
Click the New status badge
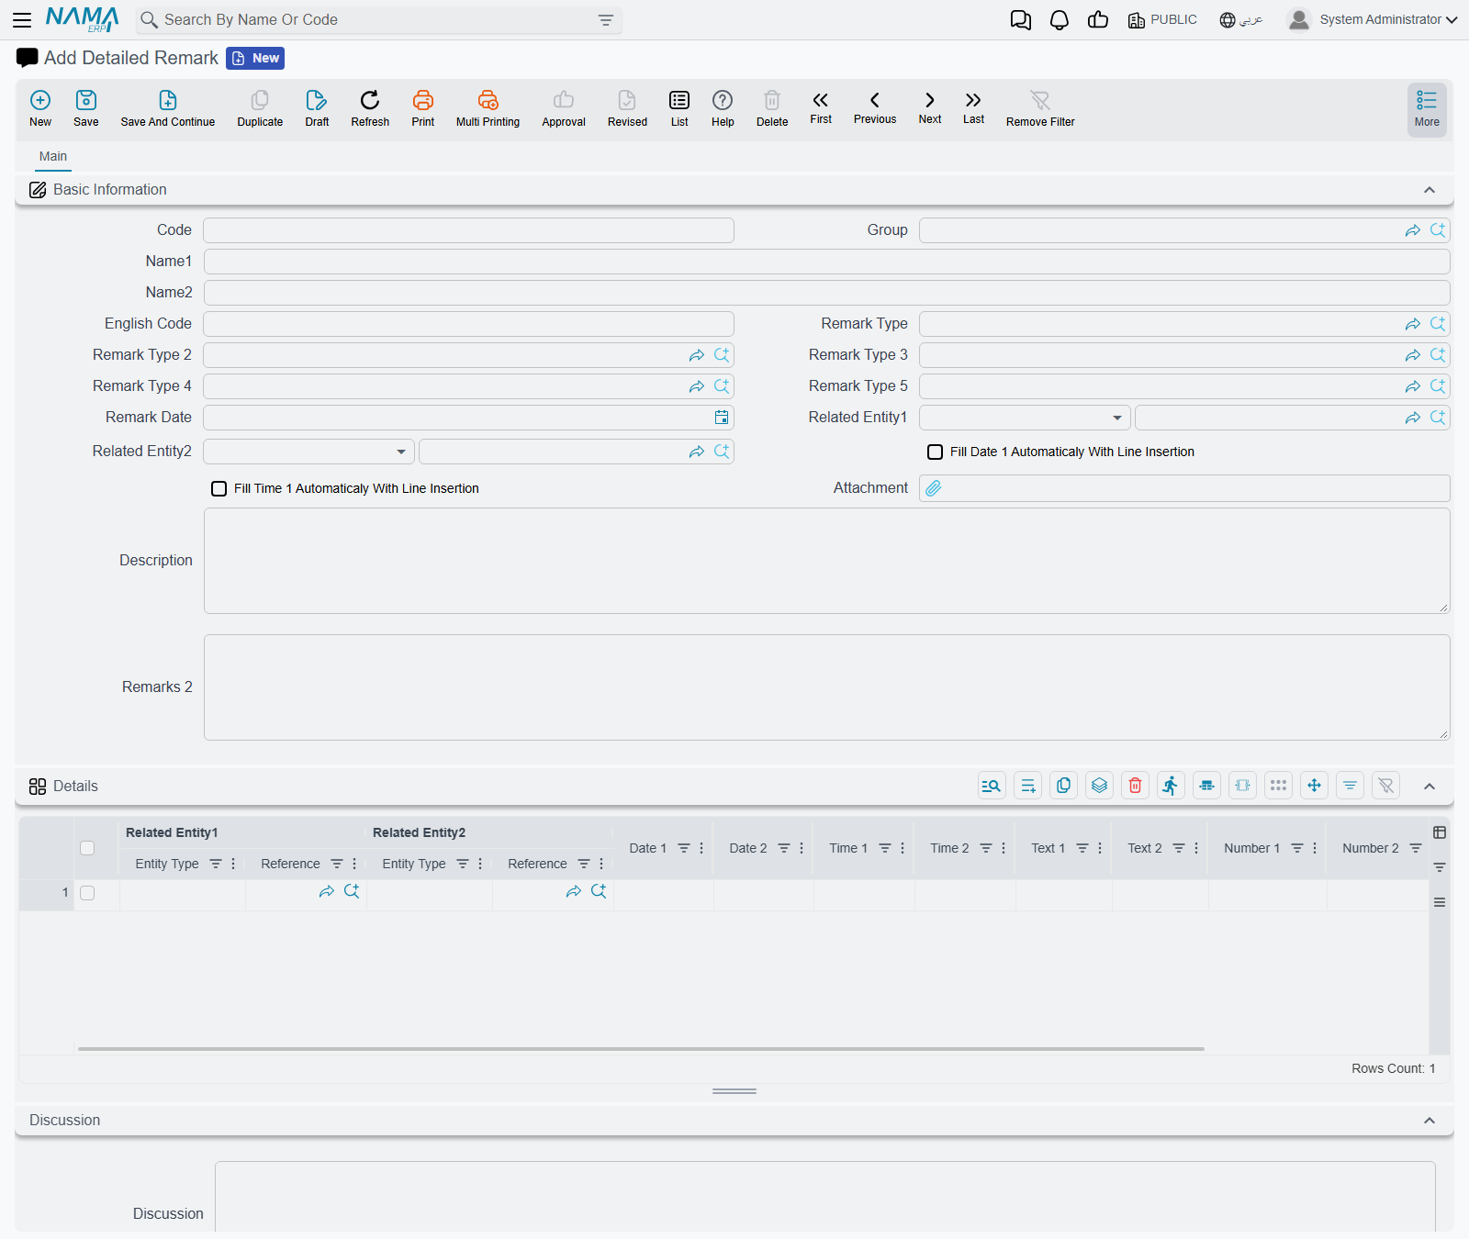(255, 59)
